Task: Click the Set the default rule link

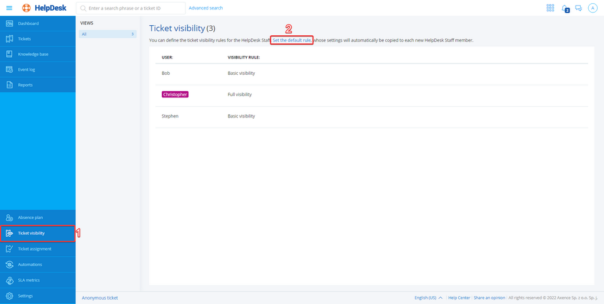Action: 292,40
